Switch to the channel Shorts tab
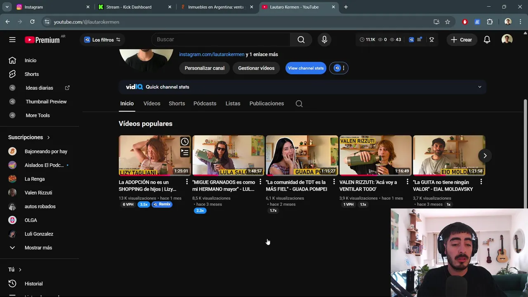This screenshot has height=297, width=528. pyautogui.click(x=177, y=104)
